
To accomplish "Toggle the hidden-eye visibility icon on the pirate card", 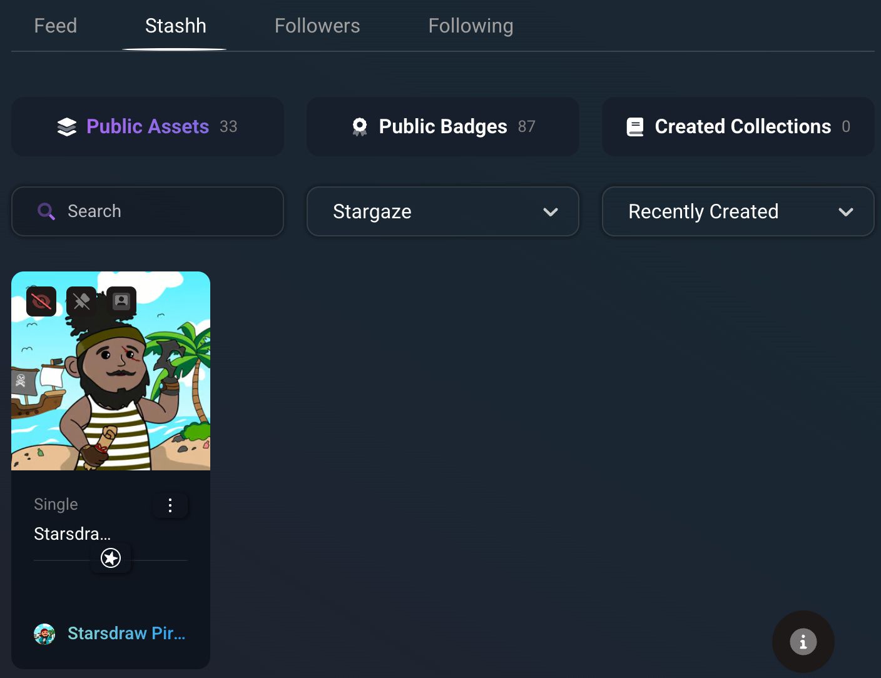I will pyautogui.click(x=41, y=301).
